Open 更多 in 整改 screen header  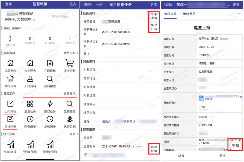236,4
